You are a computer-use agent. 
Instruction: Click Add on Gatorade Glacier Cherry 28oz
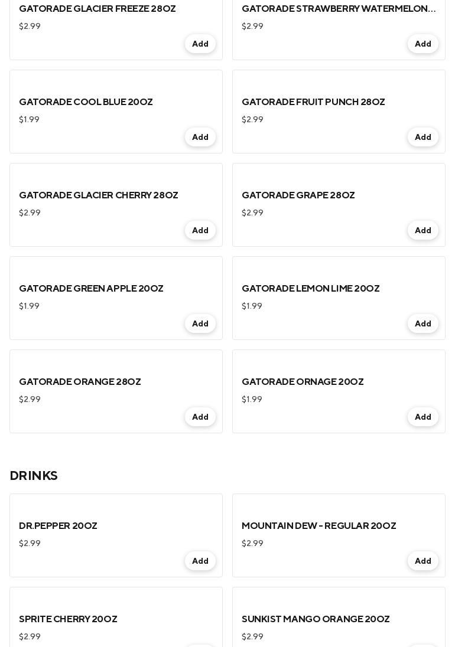tap(200, 231)
